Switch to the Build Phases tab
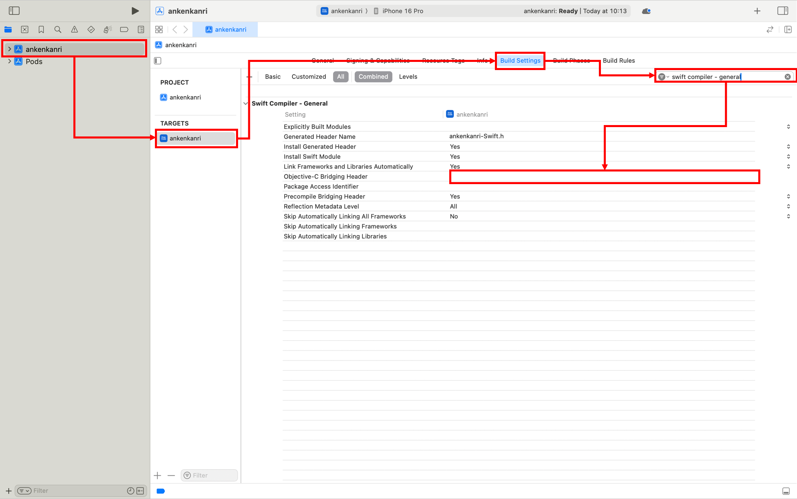Screen dimensions: 797x499 click(x=571, y=60)
